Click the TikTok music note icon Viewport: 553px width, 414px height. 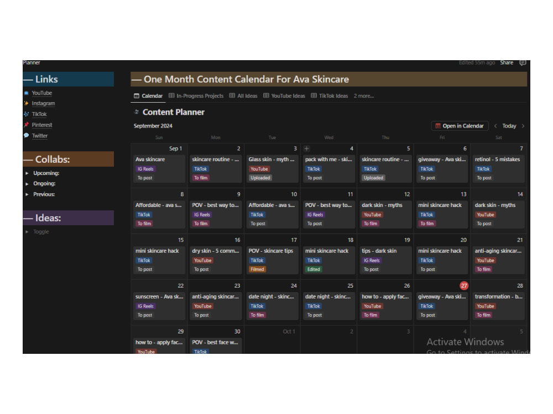[x=26, y=114]
